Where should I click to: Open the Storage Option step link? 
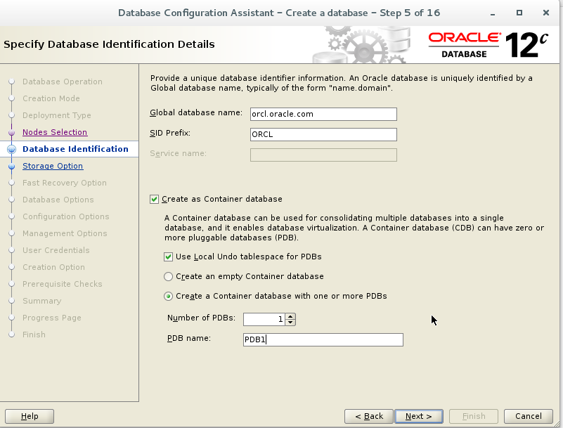[x=53, y=166]
